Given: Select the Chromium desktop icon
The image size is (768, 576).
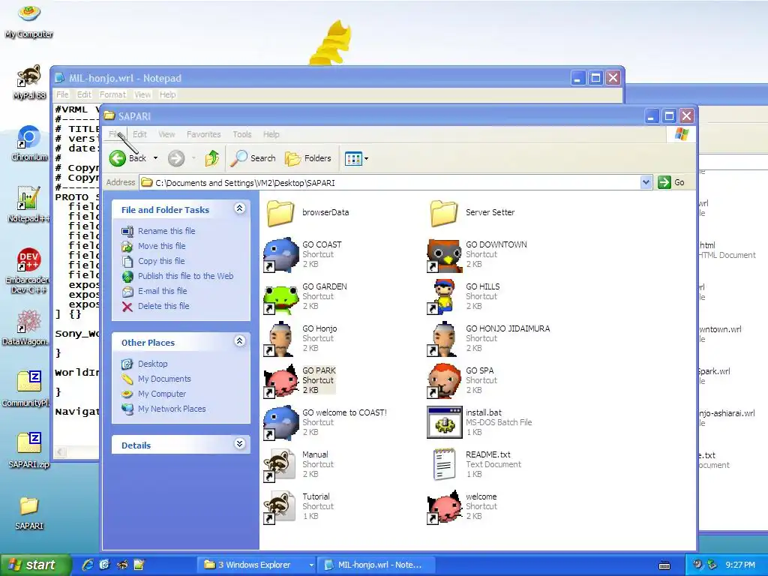Looking at the screenshot, I should pos(29,143).
